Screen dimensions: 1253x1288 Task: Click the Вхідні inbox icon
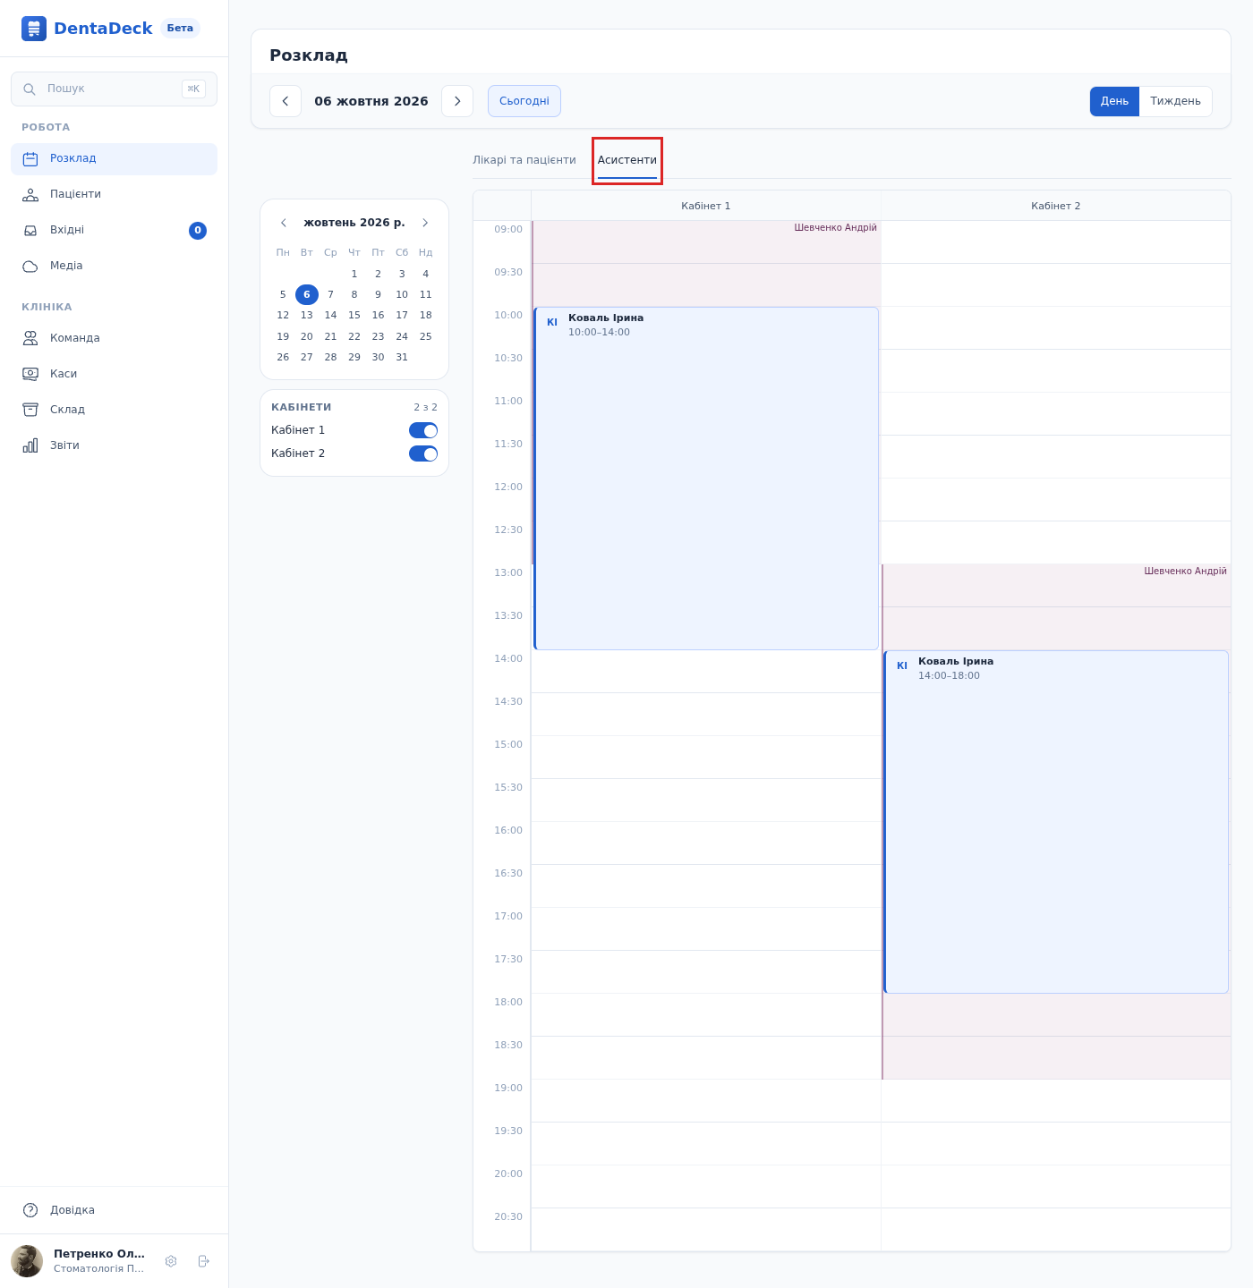(30, 231)
